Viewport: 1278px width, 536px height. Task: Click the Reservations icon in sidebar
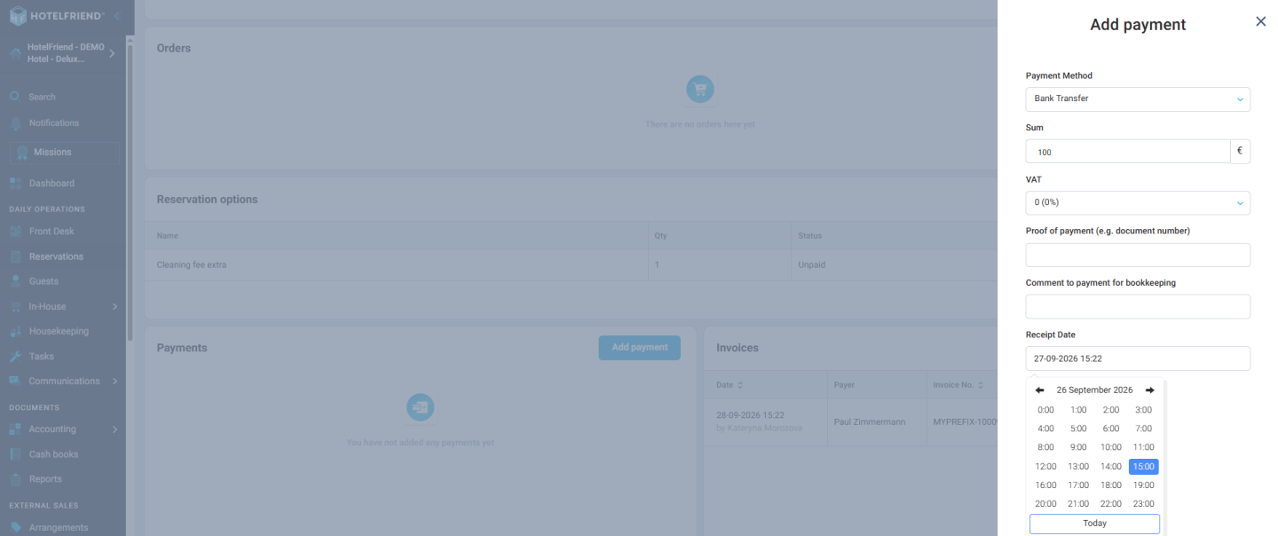(15, 256)
